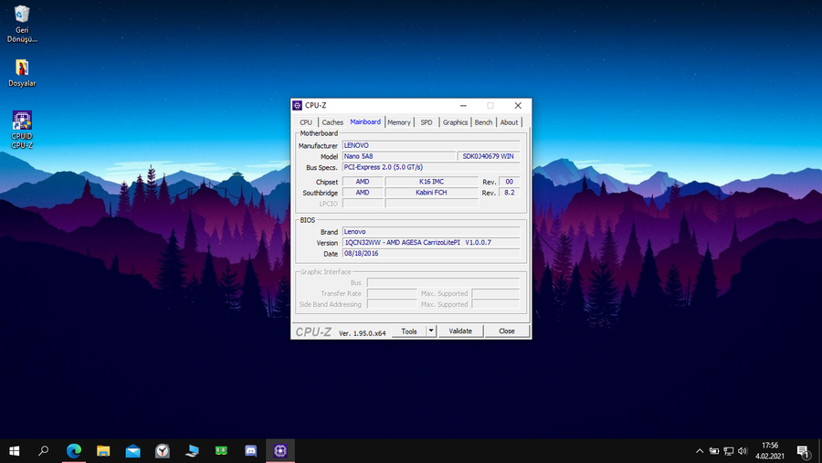The image size is (822, 463).
Task: Open the SPD tab
Action: [427, 122]
